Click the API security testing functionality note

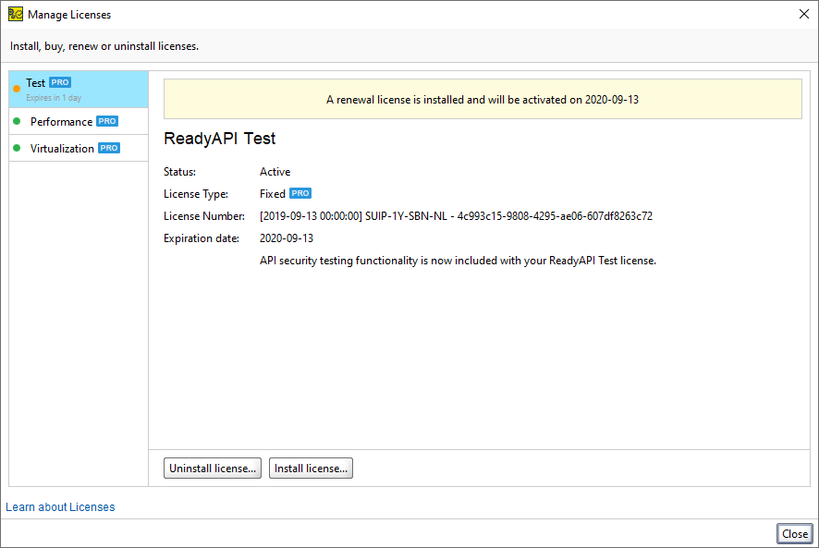458,261
